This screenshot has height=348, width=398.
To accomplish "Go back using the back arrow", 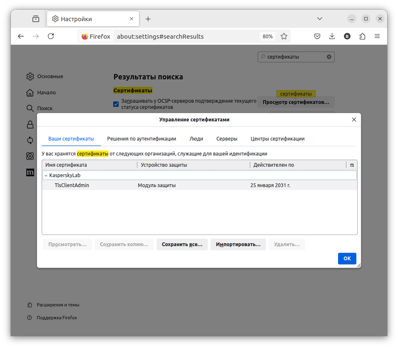I will (x=21, y=36).
